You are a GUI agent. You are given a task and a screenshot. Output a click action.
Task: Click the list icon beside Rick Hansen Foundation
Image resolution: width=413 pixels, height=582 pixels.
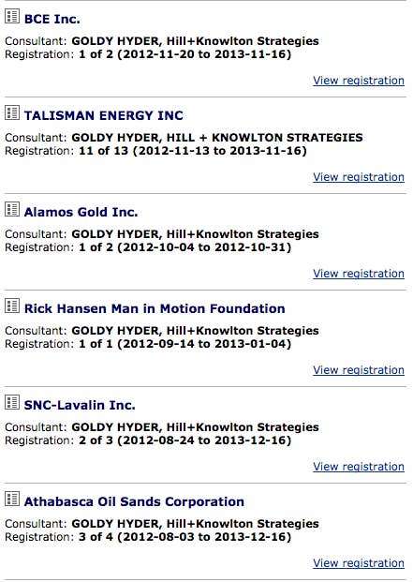pos(12,306)
